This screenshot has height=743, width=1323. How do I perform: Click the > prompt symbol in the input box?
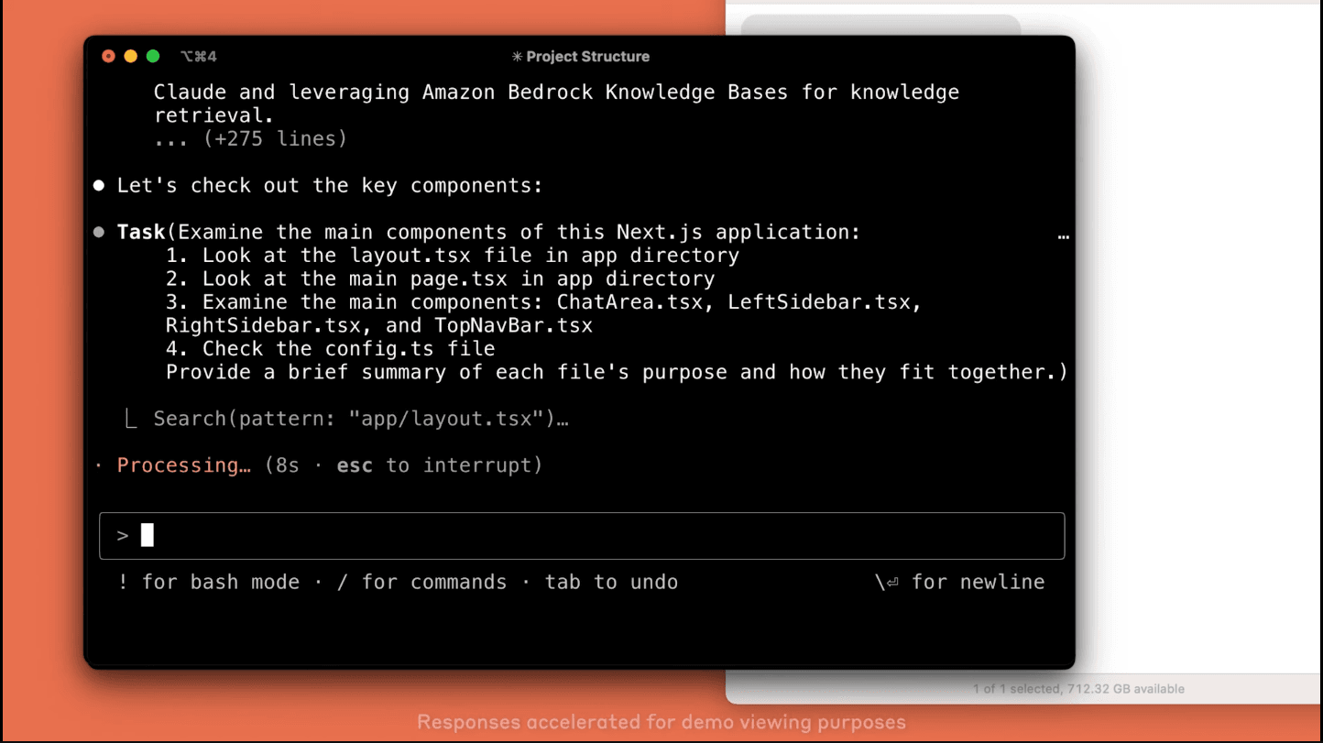tap(123, 536)
